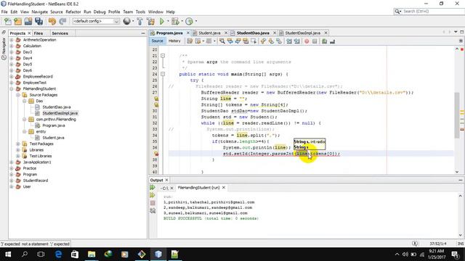Click the Source view button

157,41
